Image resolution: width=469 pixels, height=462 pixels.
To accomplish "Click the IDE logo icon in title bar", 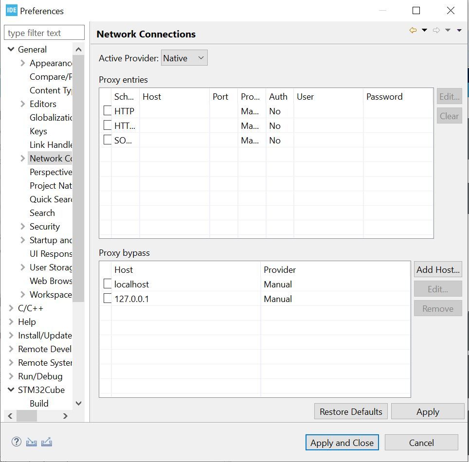I will click(x=12, y=11).
